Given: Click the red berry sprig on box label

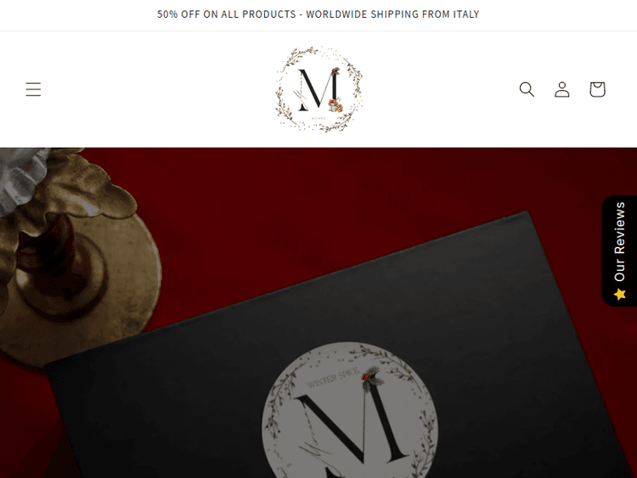Looking at the screenshot, I should click(367, 376).
